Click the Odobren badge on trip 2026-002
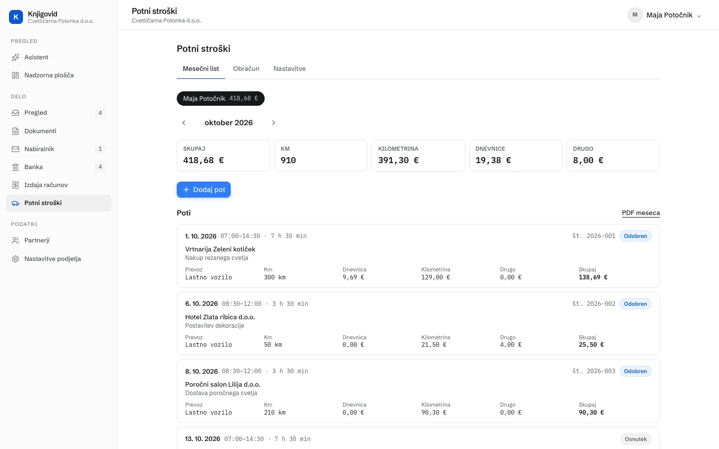This screenshot has width=719, height=449. (x=635, y=304)
